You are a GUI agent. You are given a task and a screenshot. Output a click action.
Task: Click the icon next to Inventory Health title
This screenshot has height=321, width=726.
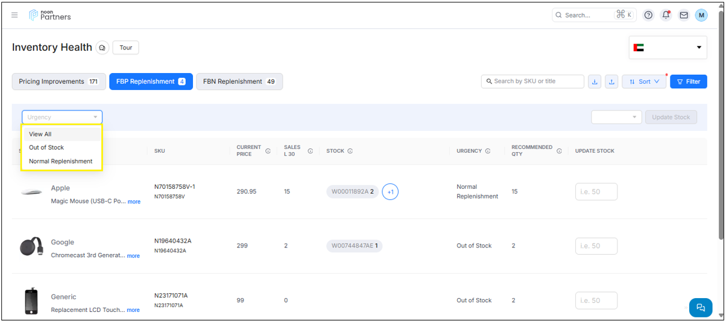[x=103, y=48]
